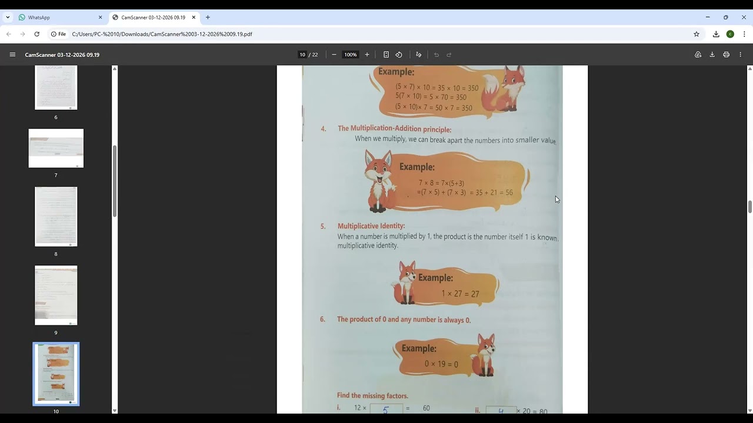Close the WhatsApp tab

[100, 18]
